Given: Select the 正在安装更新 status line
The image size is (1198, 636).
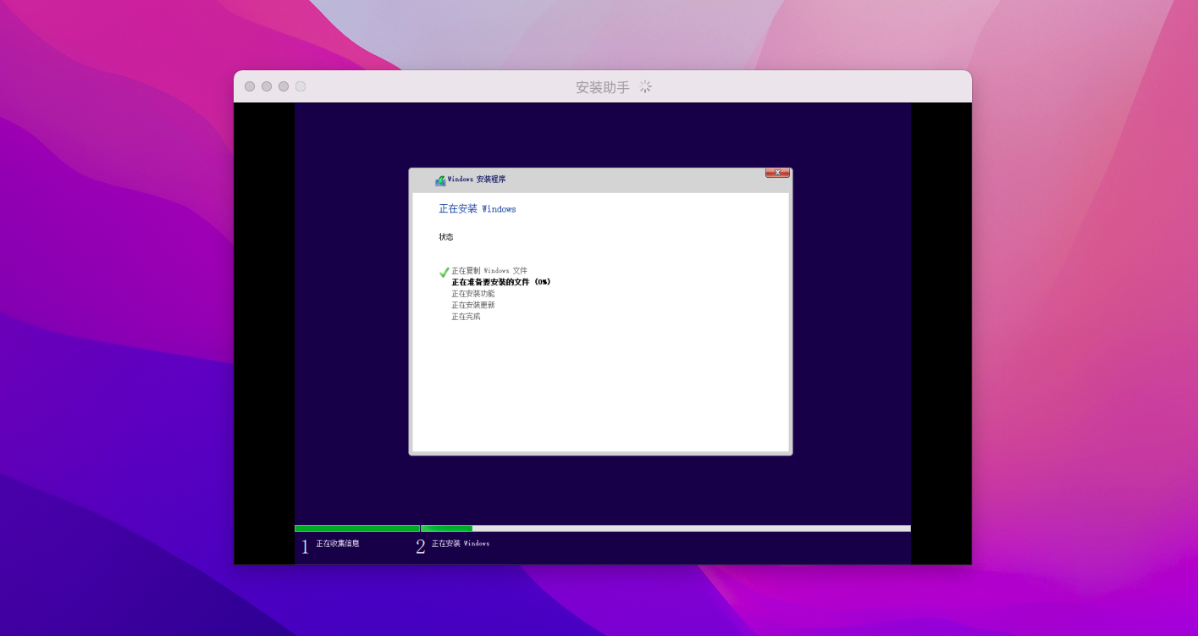Looking at the screenshot, I should coord(472,305).
